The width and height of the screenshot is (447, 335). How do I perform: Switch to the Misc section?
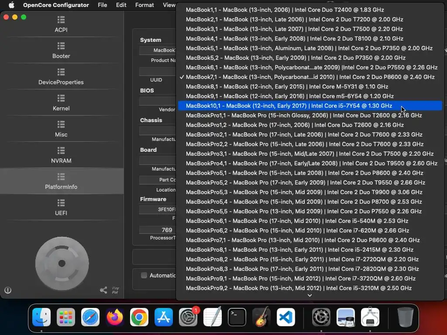coord(61,129)
